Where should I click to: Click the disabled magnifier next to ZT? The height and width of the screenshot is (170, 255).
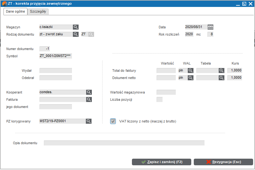click(91, 34)
